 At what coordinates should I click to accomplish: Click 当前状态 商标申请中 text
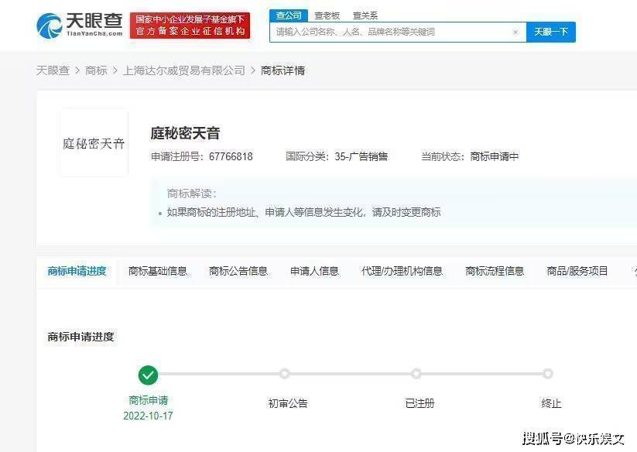pyautogui.click(x=470, y=156)
